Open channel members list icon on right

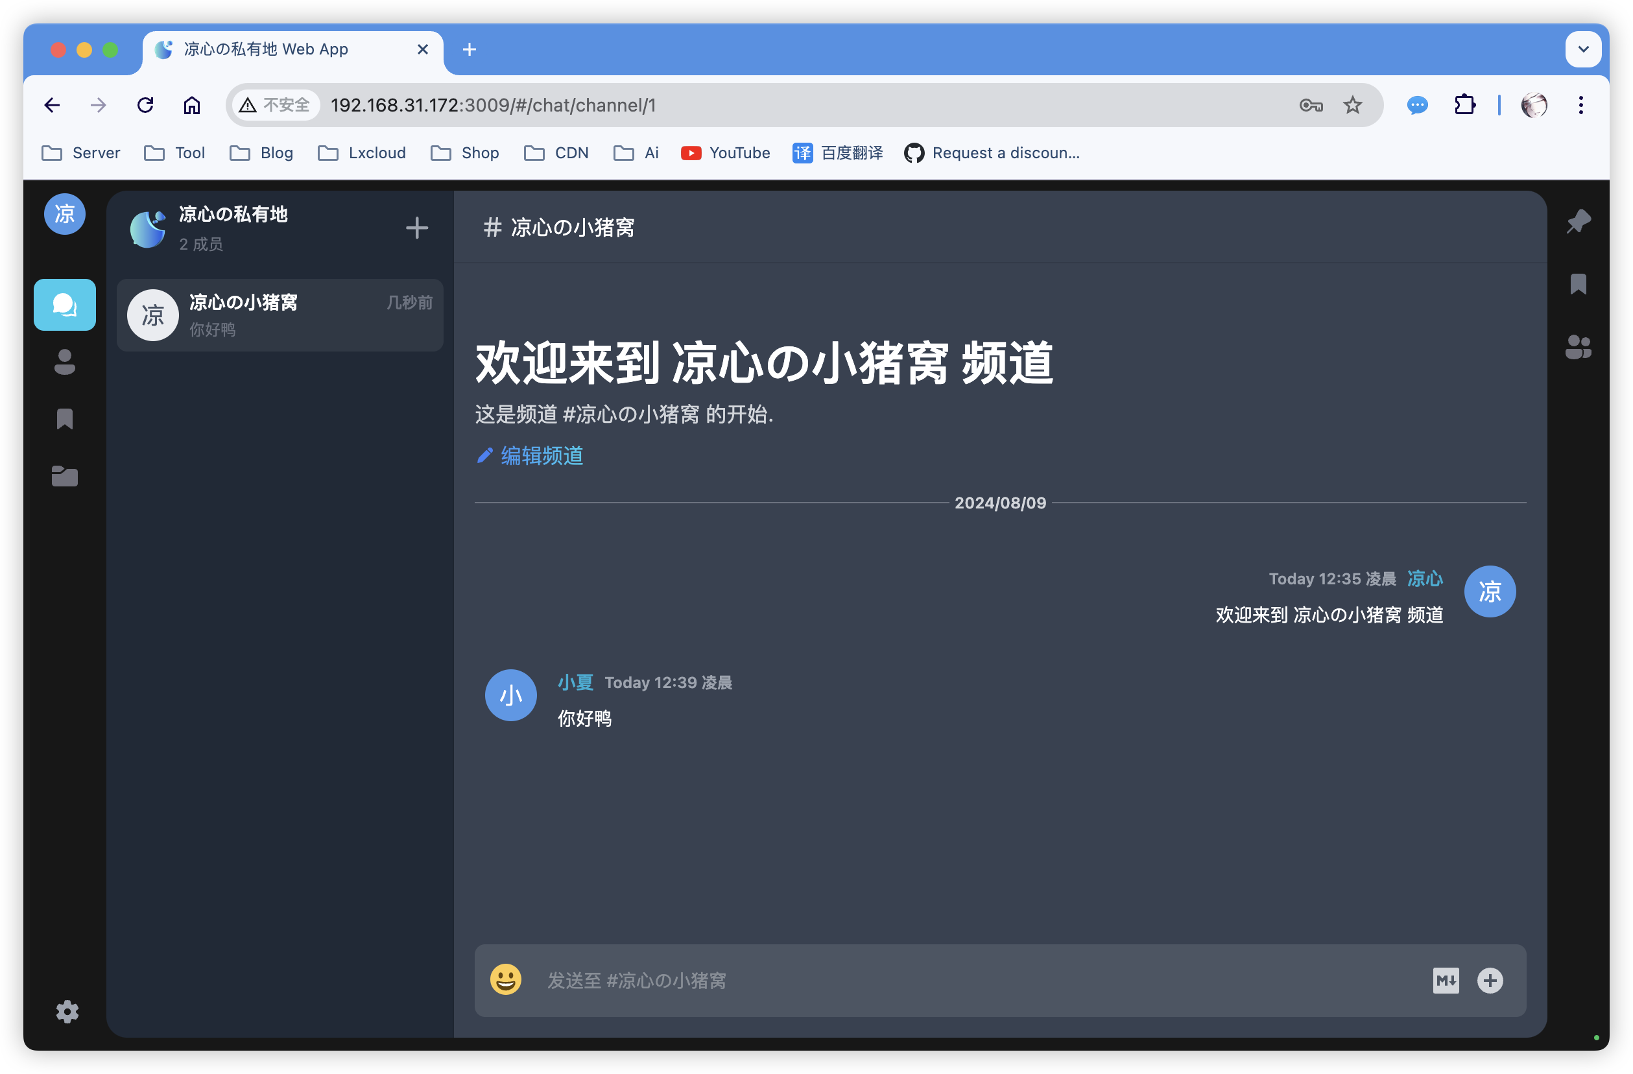point(1578,346)
